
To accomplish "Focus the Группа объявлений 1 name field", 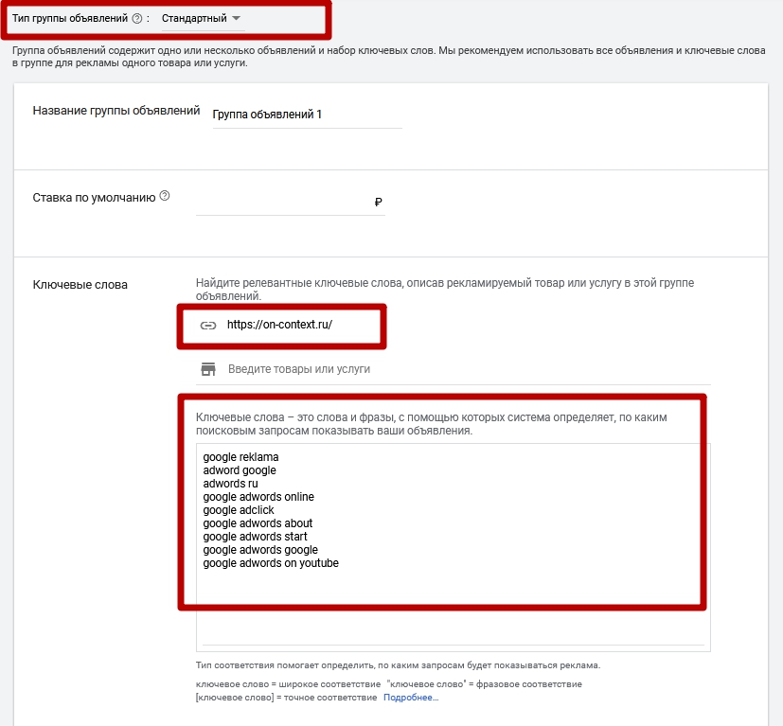I will coord(306,115).
